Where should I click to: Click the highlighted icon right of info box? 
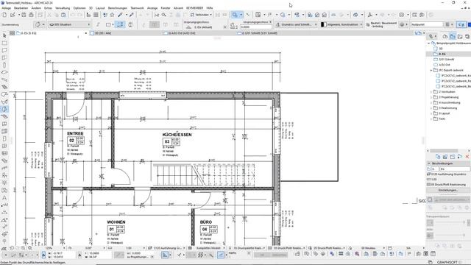[461, 24]
